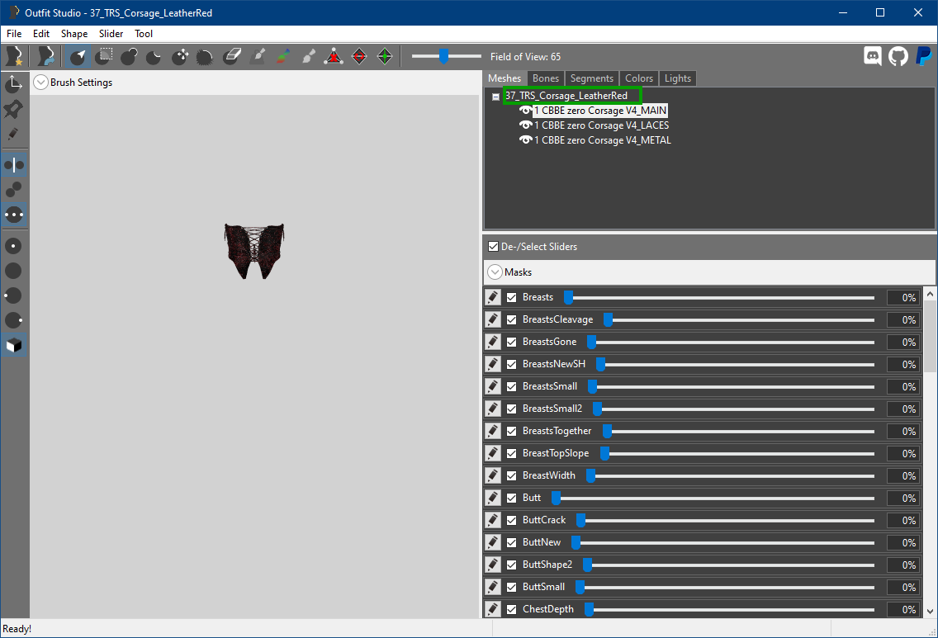Select 37_TRS_Corsage_LeatherRed project root item

[x=566, y=96]
